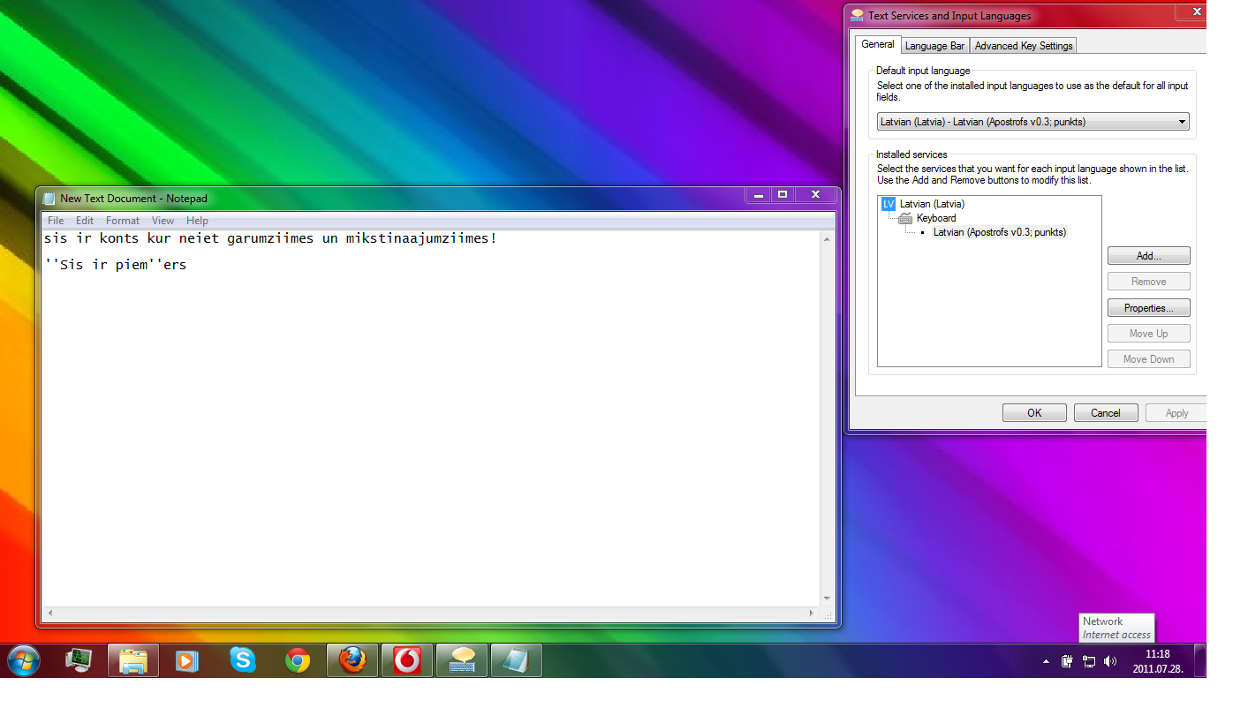This screenshot has width=1248, height=723.
Task: Click the power/battery tray icon
Action: 1067,660
